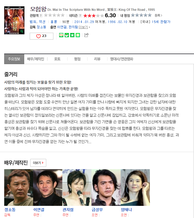
Task: Open the 명대사/연관영화 tab
Action: pyautogui.click(x=122, y=59)
